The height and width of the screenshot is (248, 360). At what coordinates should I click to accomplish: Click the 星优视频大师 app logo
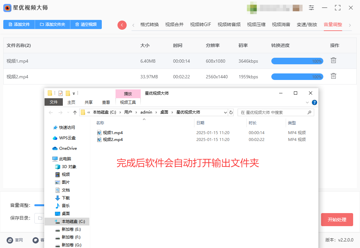(7, 8)
